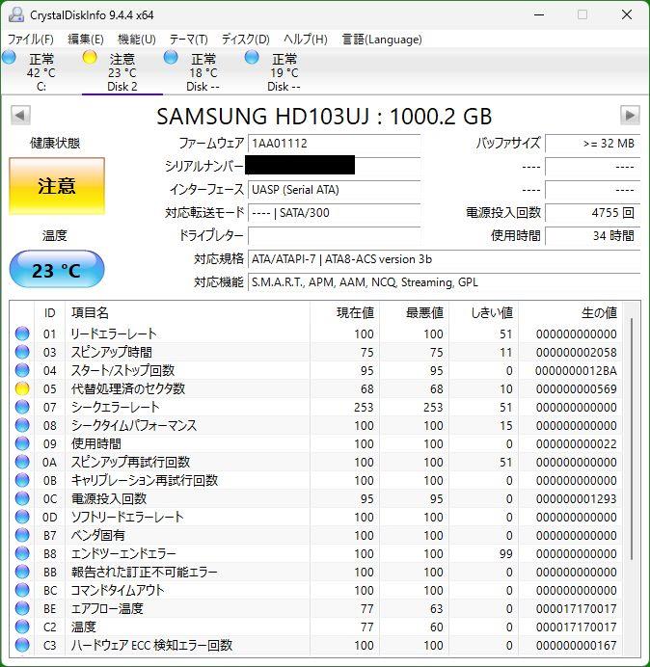
Task: Open the 編集(E) menu
Action: click(x=86, y=40)
